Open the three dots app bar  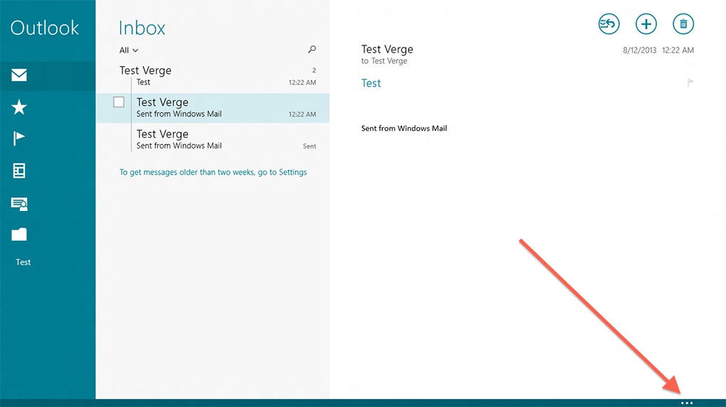pos(687,403)
